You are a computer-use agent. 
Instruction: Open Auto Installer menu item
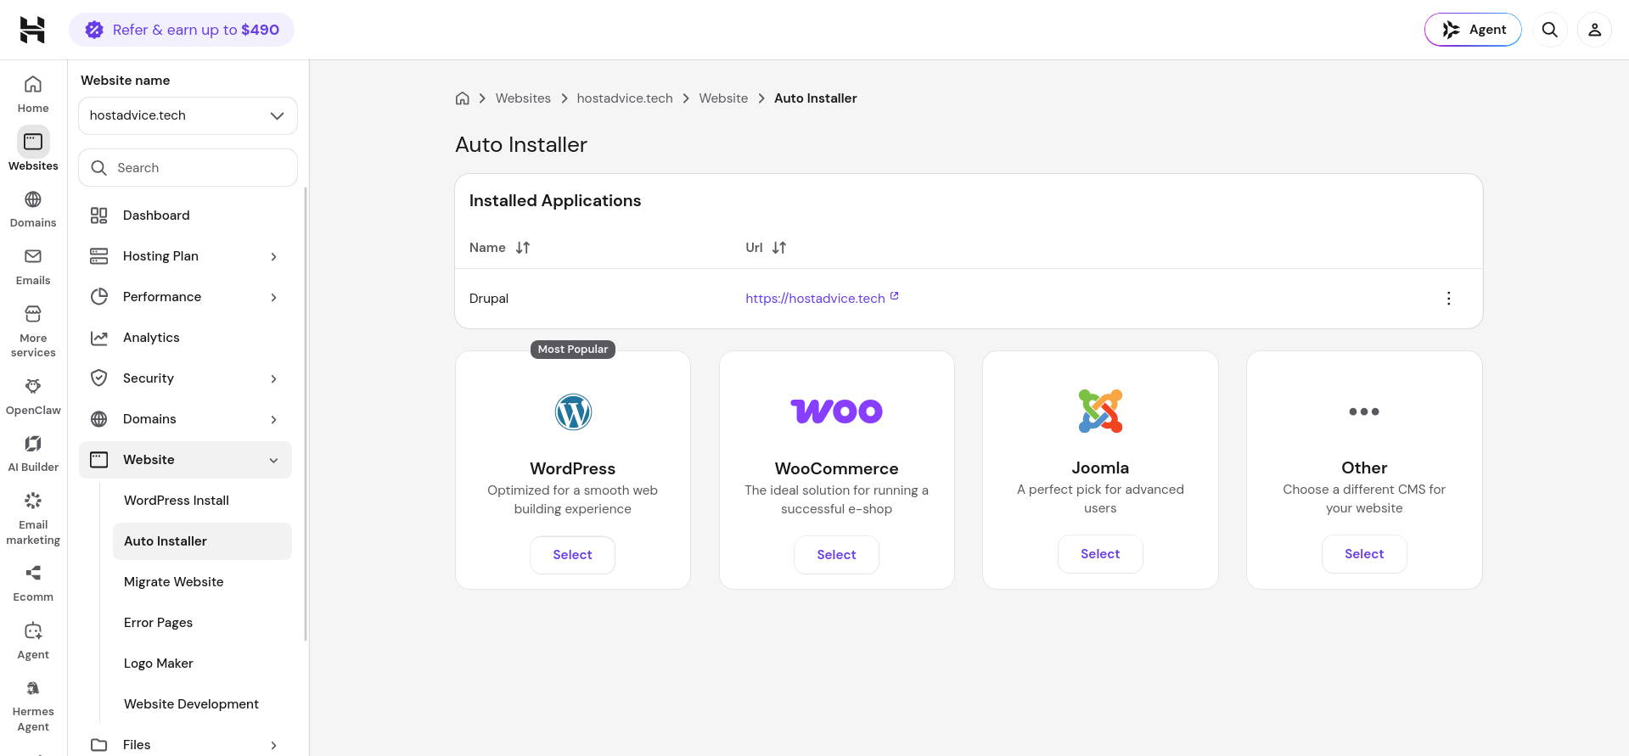coord(202,541)
